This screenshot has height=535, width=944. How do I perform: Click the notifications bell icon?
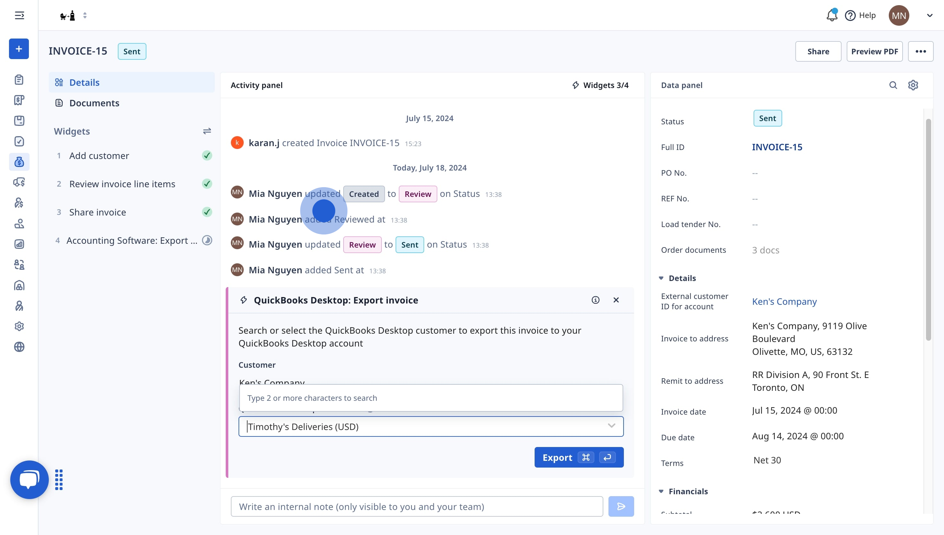[x=832, y=15]
